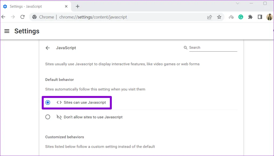
Task: Click the settings Search field
Action: (213, 48)
